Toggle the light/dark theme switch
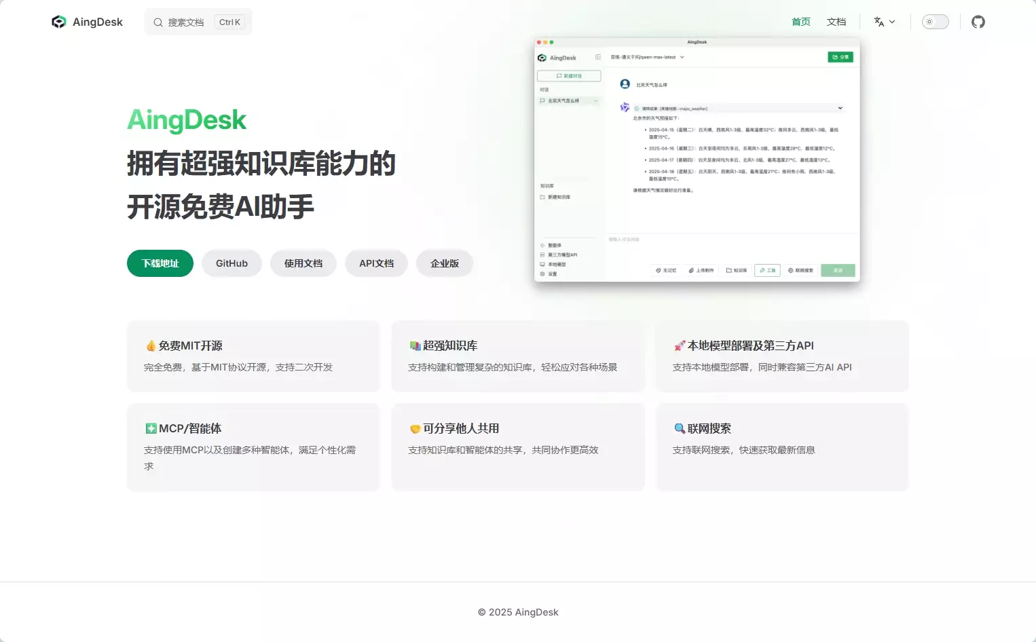The width and height of the screenshot is (1036, 642). 935,22
